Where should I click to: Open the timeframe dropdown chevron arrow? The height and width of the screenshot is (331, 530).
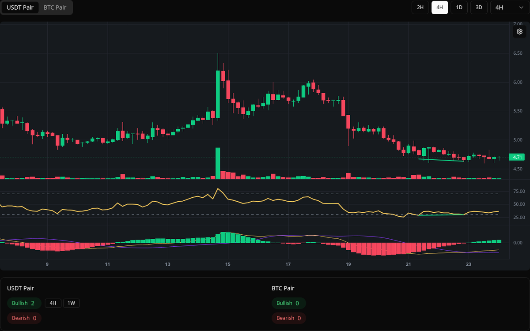point(520,8)
